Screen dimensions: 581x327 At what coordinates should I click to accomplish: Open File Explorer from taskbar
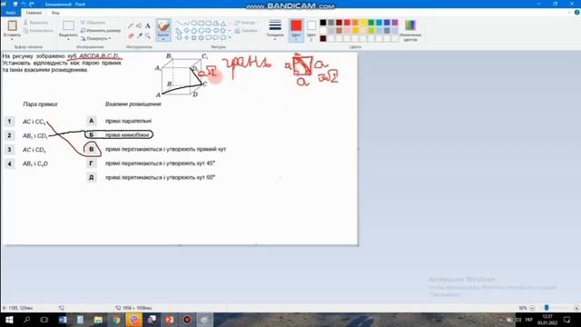pyautogui.click(x=98, y=320)
